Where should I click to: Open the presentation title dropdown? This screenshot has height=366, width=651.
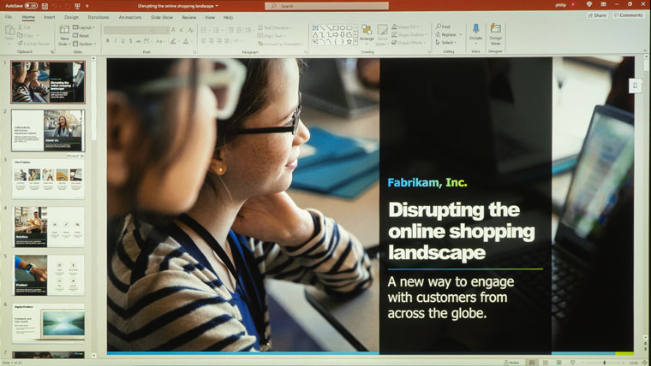217,6
